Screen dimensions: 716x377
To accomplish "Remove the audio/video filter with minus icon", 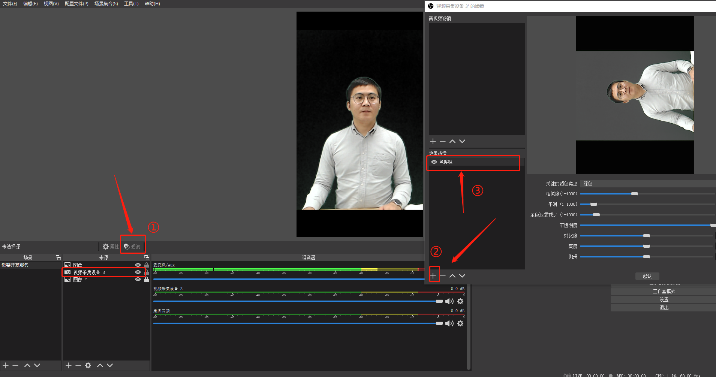I will tap(443, 141).
